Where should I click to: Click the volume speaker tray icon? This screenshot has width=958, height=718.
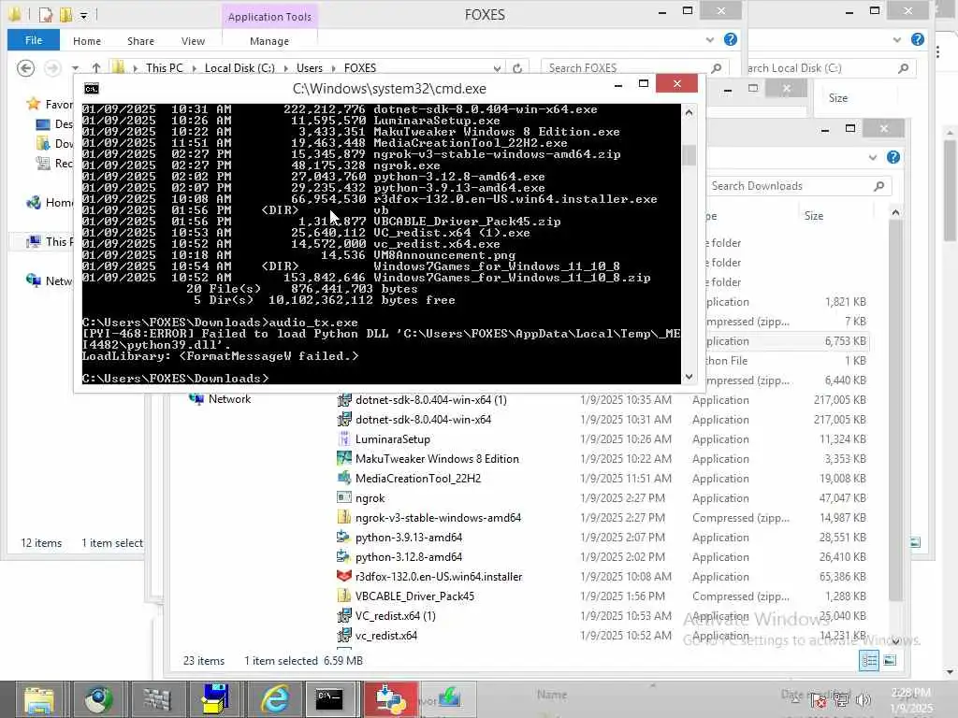click(863, 699)
